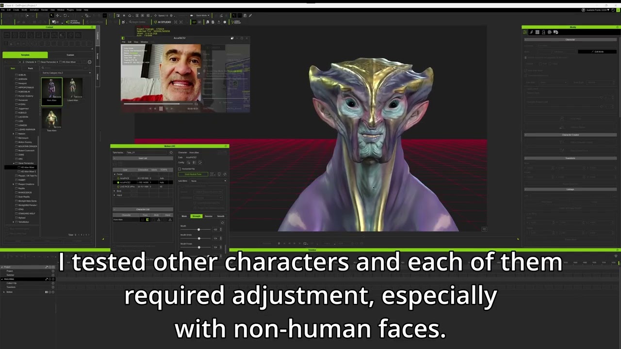
Task: Expand the Maleton tree node
Action: coord(14,134)
